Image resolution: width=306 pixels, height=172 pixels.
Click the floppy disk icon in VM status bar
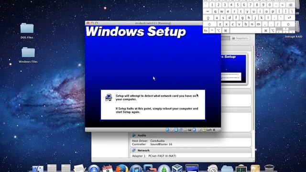coord(176,129)
